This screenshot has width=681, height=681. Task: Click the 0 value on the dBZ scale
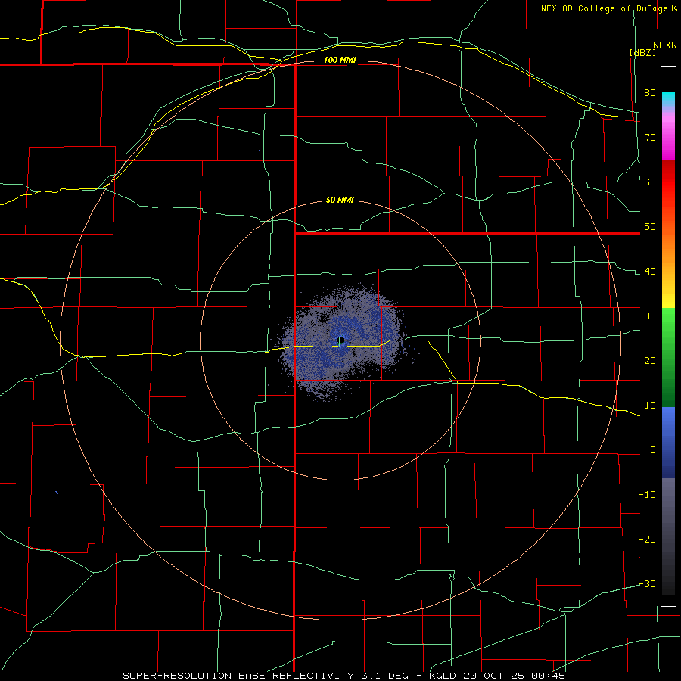click(x=653, y=450)
